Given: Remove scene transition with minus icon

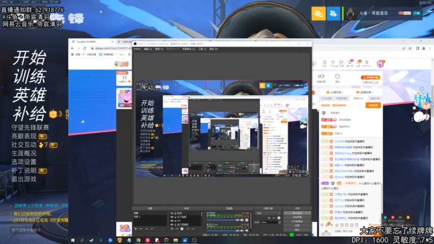Looking at the screenshot, I should point(274,218).
